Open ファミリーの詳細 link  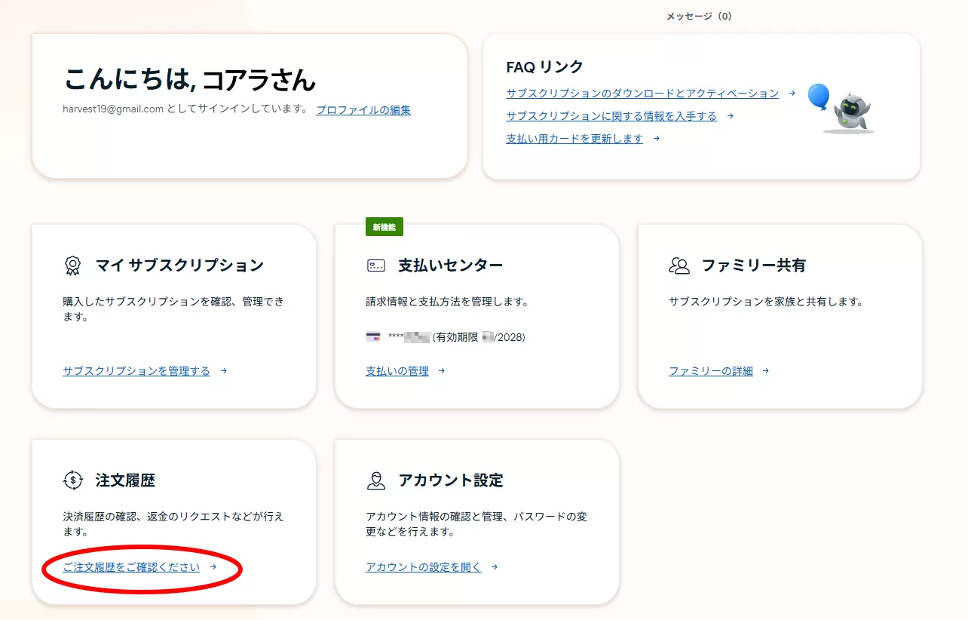click(710, 371)
